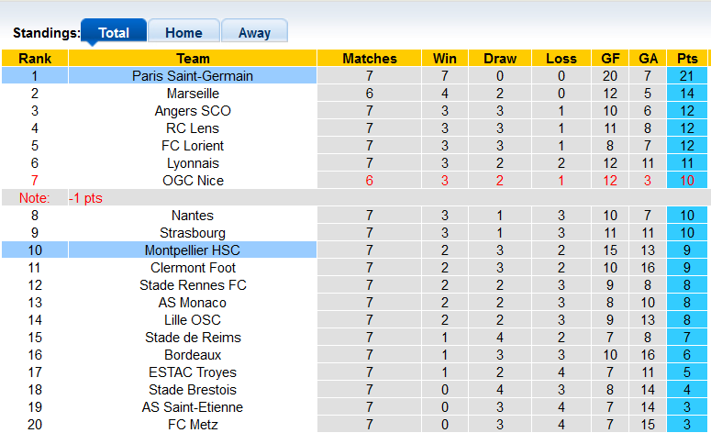Open AS Monaco team link
Viewport: 711px width, 433px height.
click(193, 303)
